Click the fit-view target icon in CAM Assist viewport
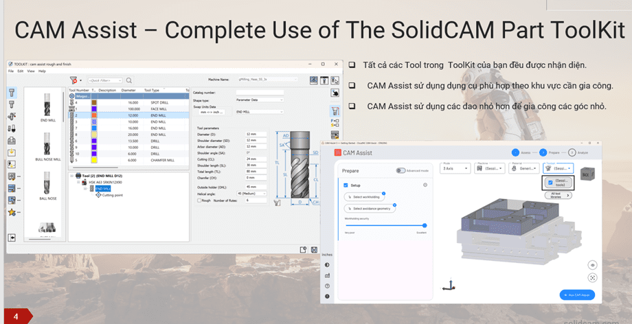Screen dimensions: 632x324 (592, 277)
